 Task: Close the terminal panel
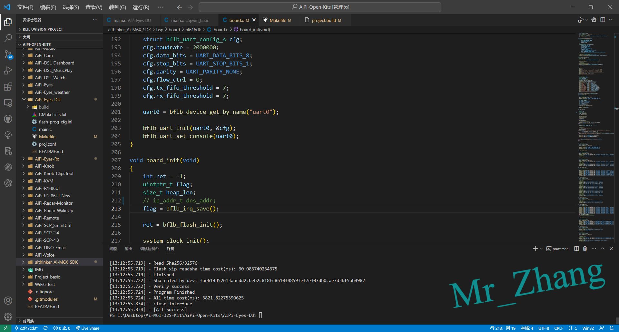[611, 249]
